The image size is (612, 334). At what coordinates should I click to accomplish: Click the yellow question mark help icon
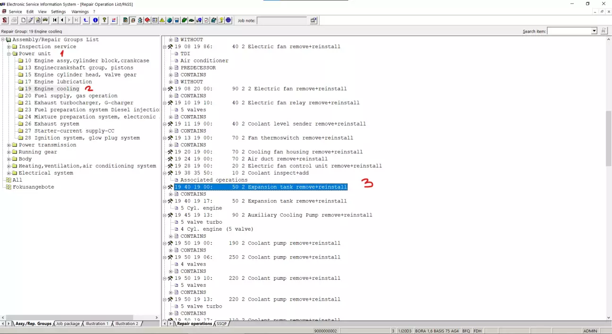click(x=104, y=20)
